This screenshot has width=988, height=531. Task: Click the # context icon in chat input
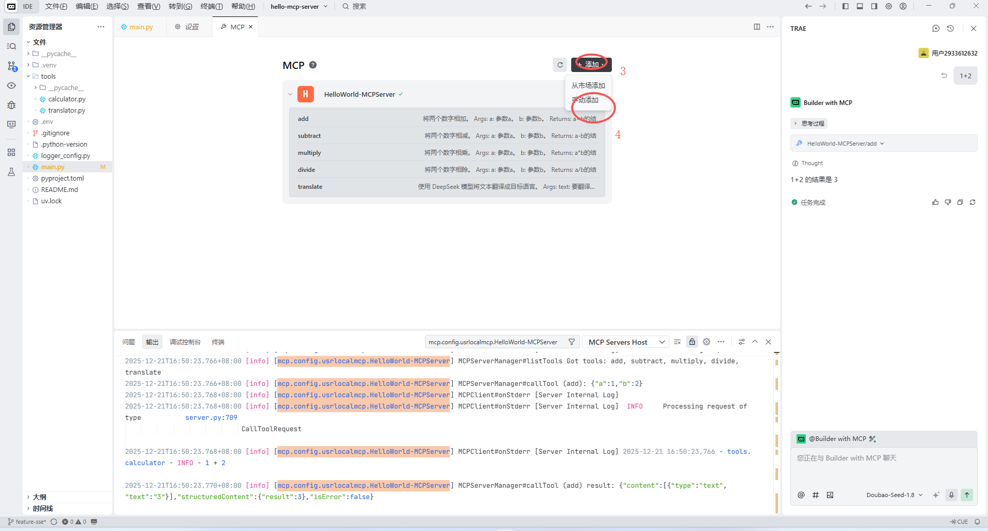[x=815, y=495]
